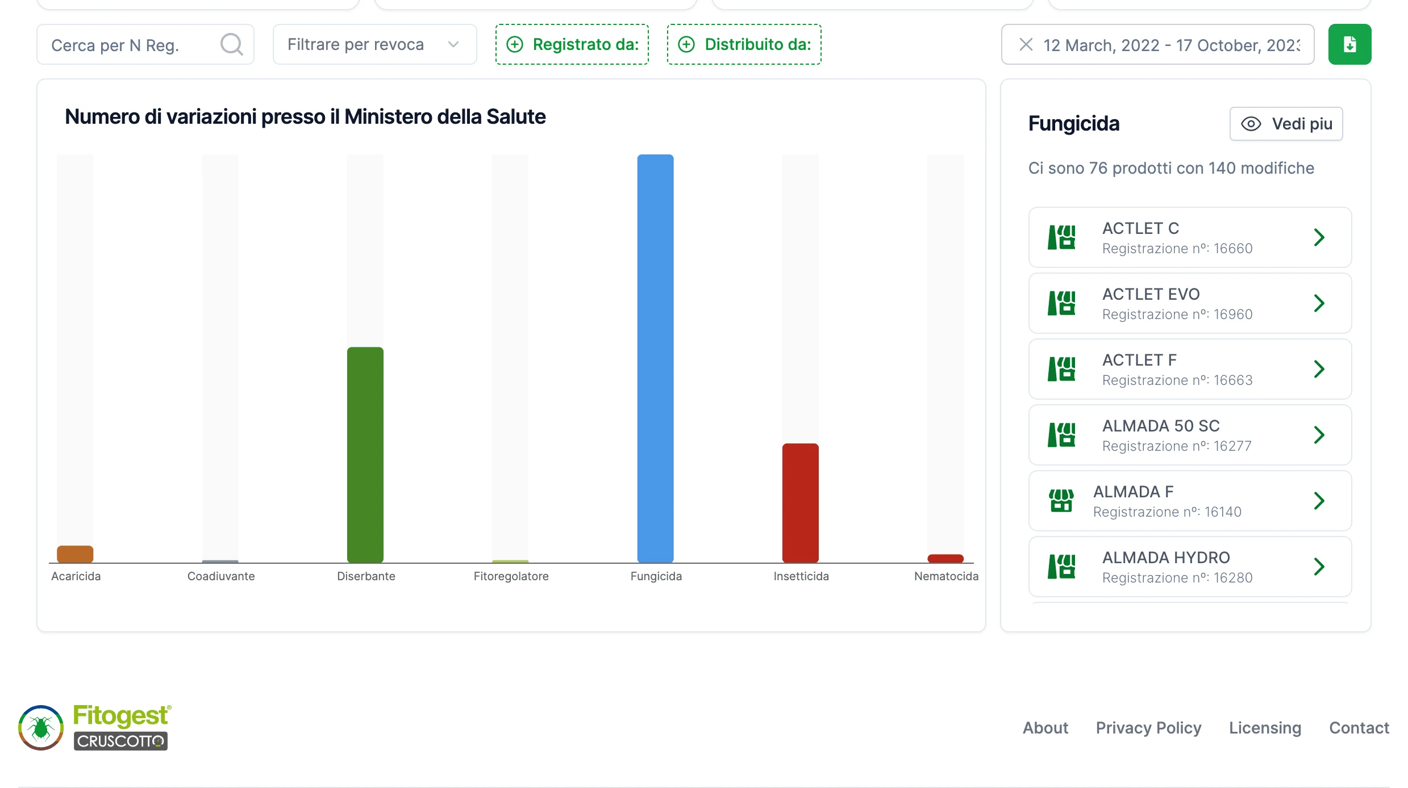Click the chevron arrow on ALMADA F

pyautogui.click(x=1319, y=501)
